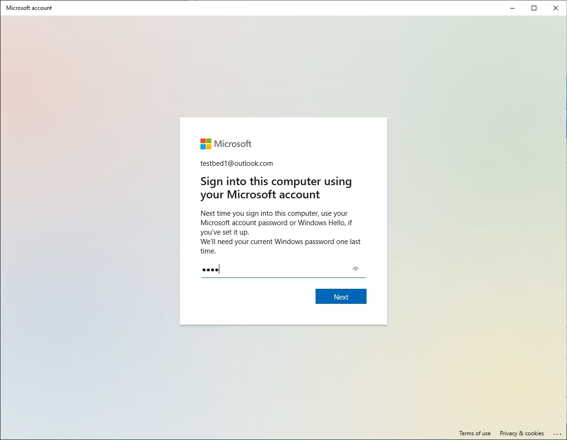Click the 'Sign into this computer' heading

(276, 188)
